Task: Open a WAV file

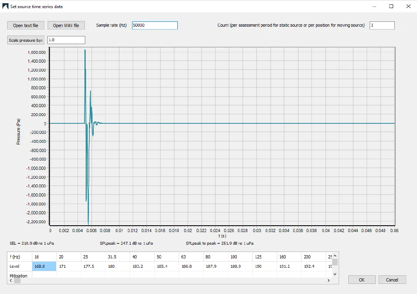Action: click(x=66, y=25)
